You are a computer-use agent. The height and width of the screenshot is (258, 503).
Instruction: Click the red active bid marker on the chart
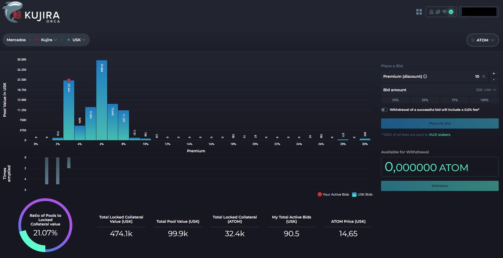[68, 79]
